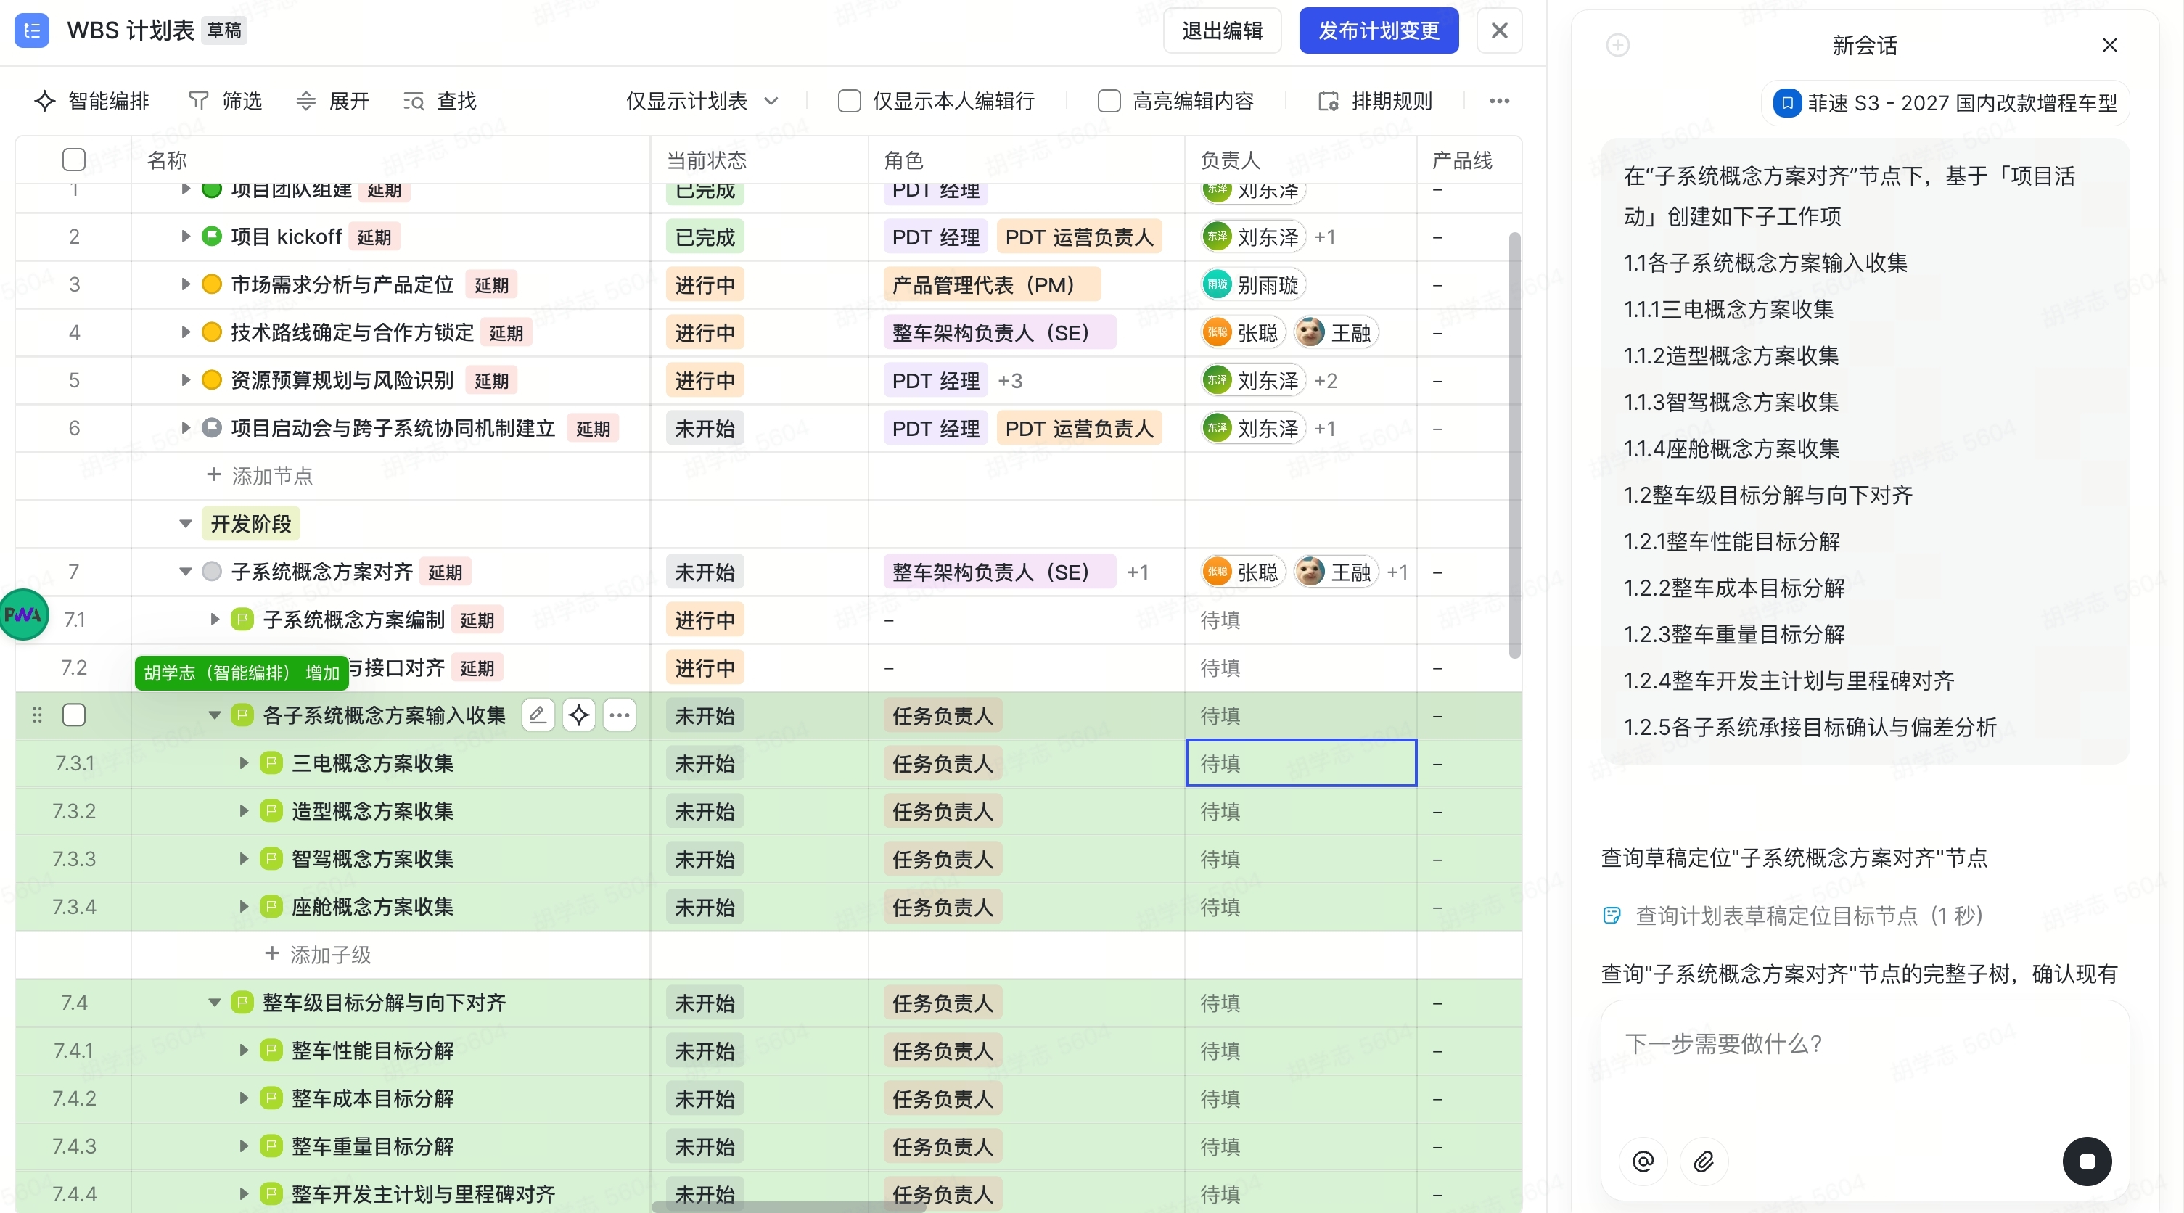Expand the 子系统概念方案编制 row
This screenshot has width=2184, height=1213.
[215, 620]
